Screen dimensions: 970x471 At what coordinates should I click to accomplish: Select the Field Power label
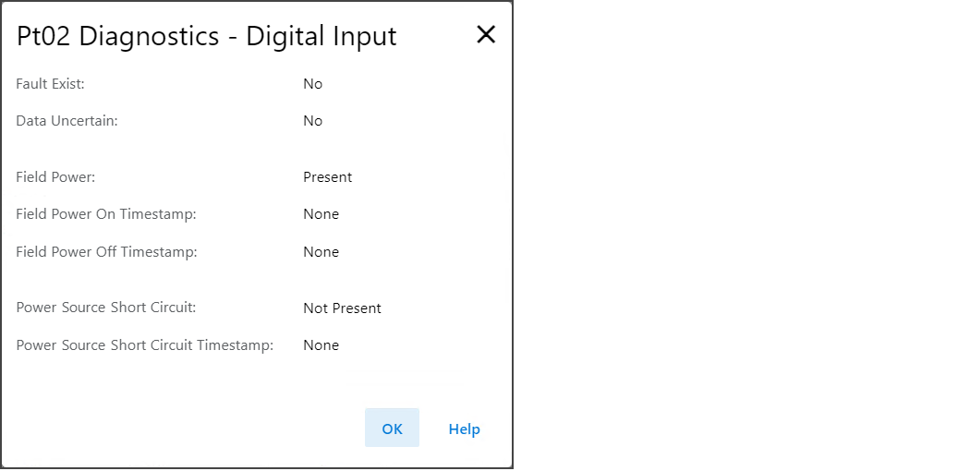55,176
